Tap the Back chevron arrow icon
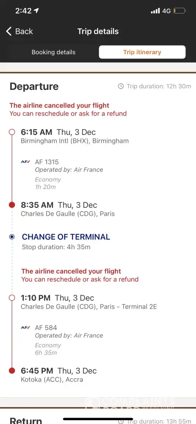Viewport: 196px width, 424px height. click(x=9, y=31)
